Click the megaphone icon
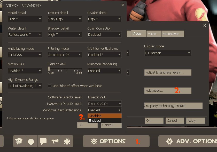 tap(55, 141)
